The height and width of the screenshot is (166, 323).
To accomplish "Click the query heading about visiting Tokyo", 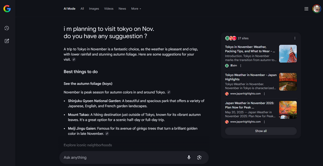I will tap(109, 32).
